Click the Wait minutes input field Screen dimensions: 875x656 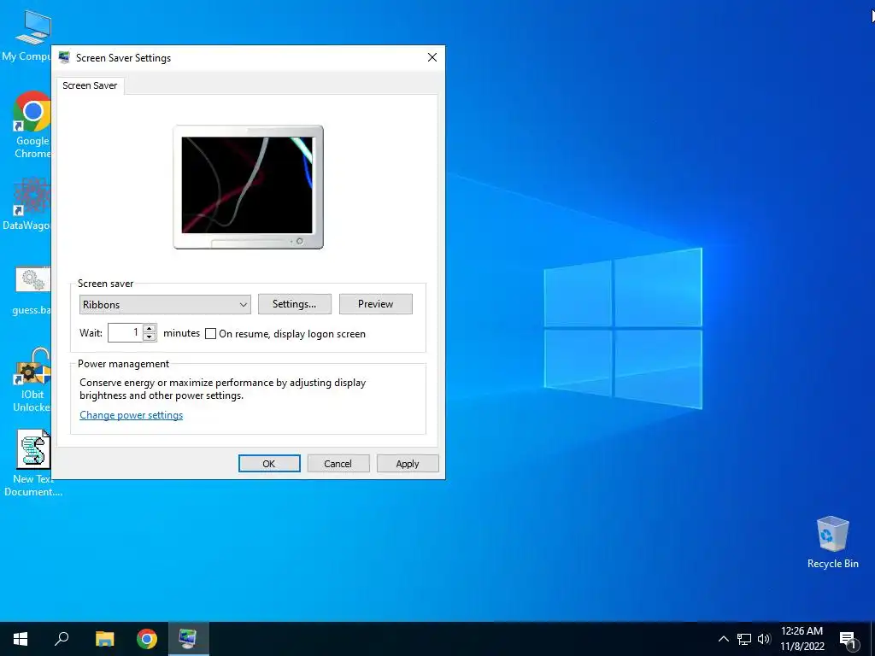(126, 333)
